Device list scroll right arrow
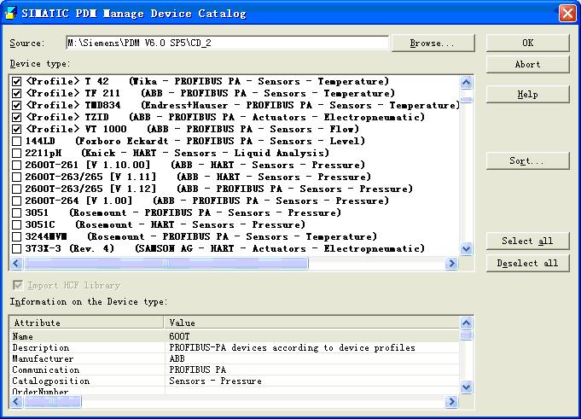 click(451, 263)
